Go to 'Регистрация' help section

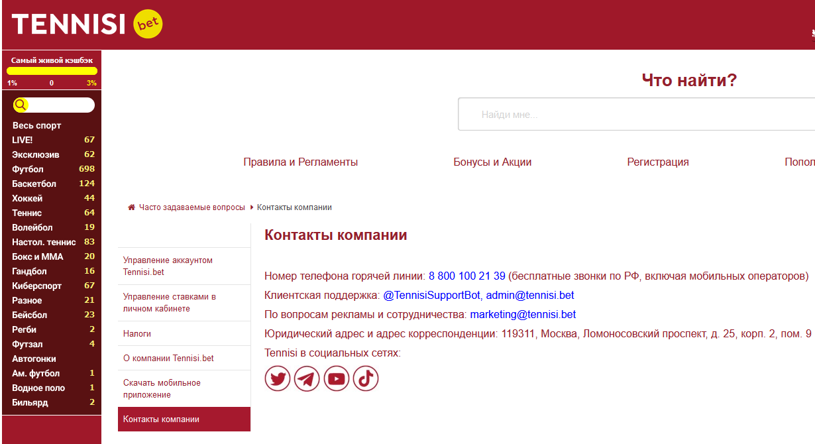point(658,162)
